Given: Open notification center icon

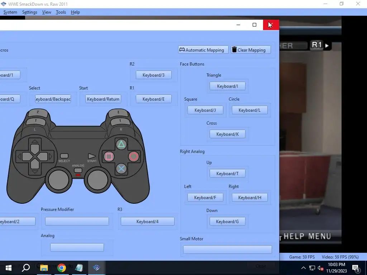Looking at the screenshot, I should [x=356, y=268].
